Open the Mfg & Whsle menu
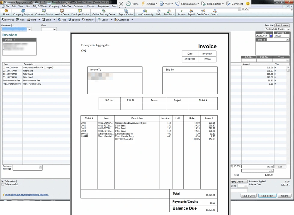This screenshot has width=294, height=215. tap(40, 6)
